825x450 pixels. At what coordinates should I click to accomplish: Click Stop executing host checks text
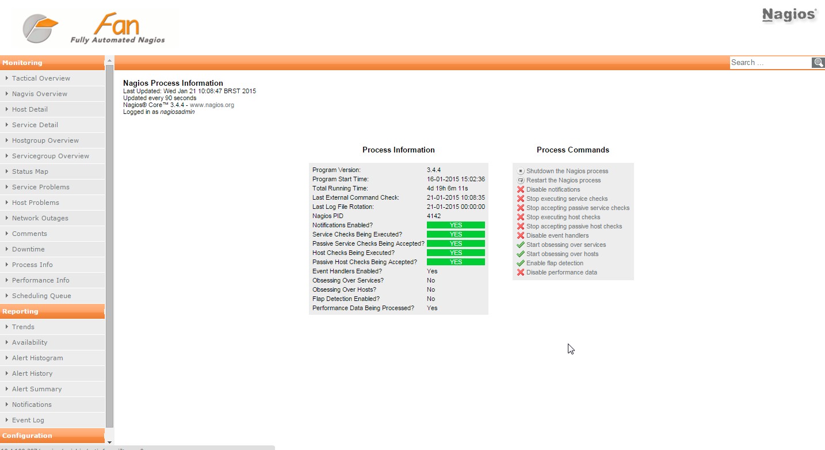[563, 217]
